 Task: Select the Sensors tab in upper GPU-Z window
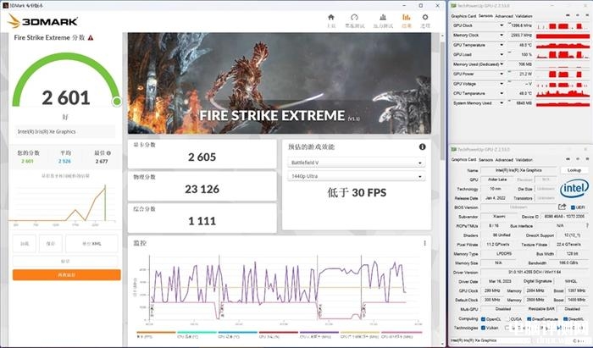click(485, 16)
